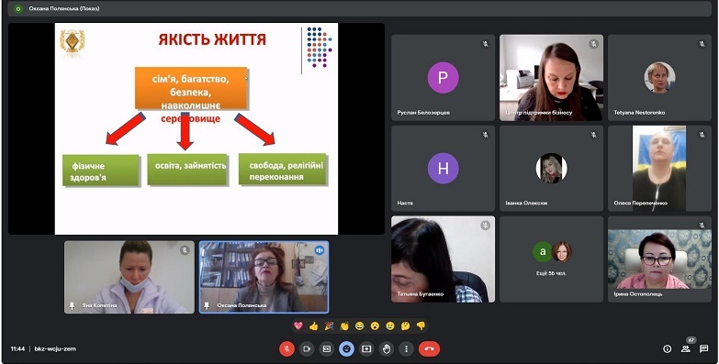Select the Tetyana Nestorenko participant tile
719x364 pixels.
[659, 78]
